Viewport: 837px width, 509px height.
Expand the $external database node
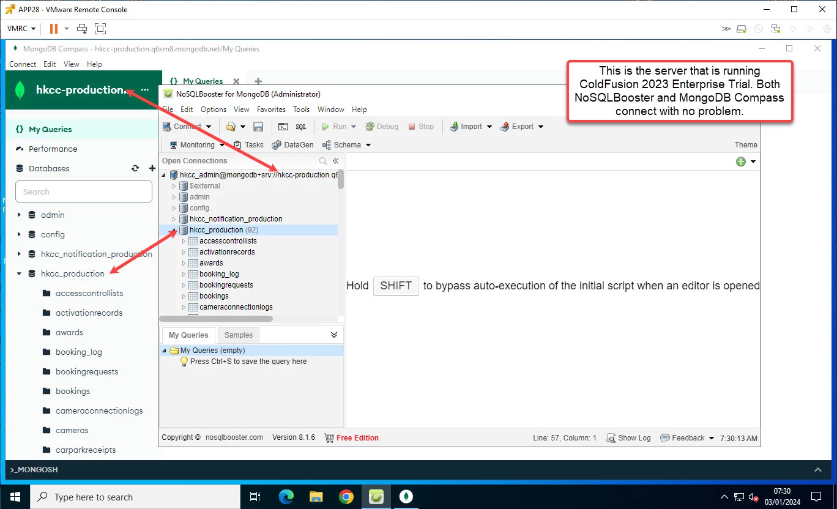174,186
